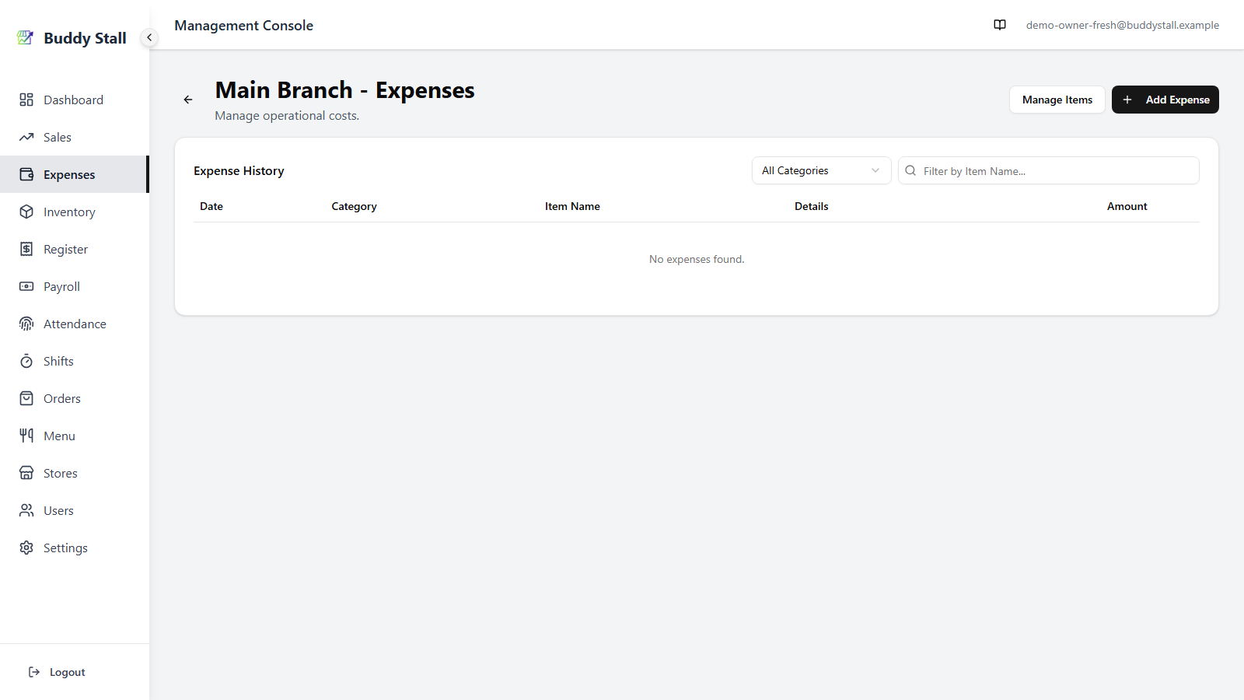Click the Orders shopping bag icon
Image resolution: width=1244 pixels, height=700 pixels.
pyautogui.click(x=26, y=398)
